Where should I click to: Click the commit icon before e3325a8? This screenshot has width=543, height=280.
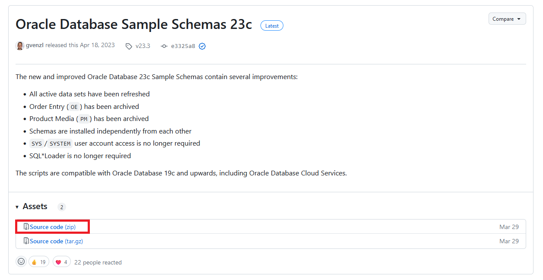[x=164, y=46]
